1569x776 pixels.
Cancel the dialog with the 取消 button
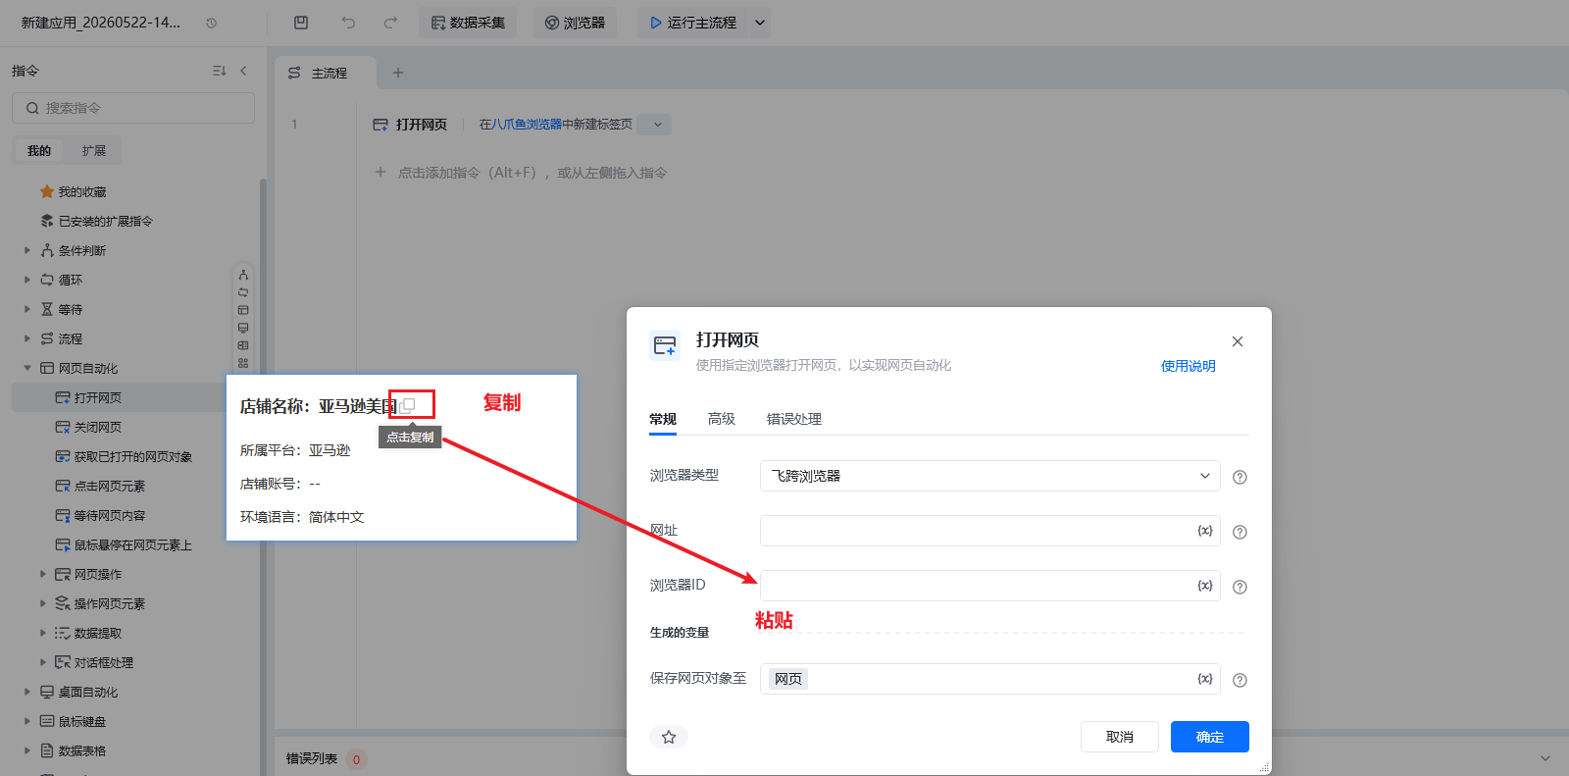(x=1120, y=737)
